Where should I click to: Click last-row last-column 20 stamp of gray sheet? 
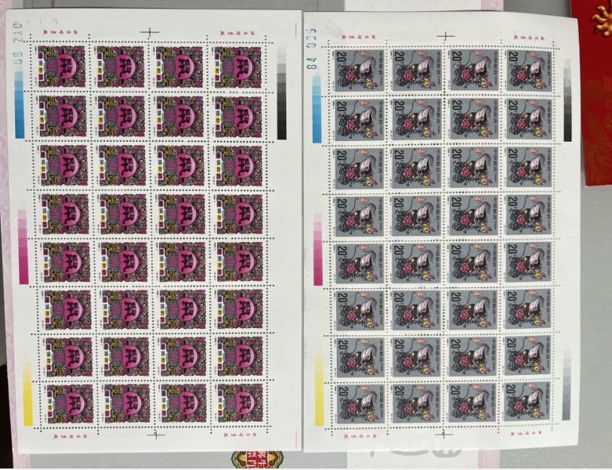click(527, 401)
